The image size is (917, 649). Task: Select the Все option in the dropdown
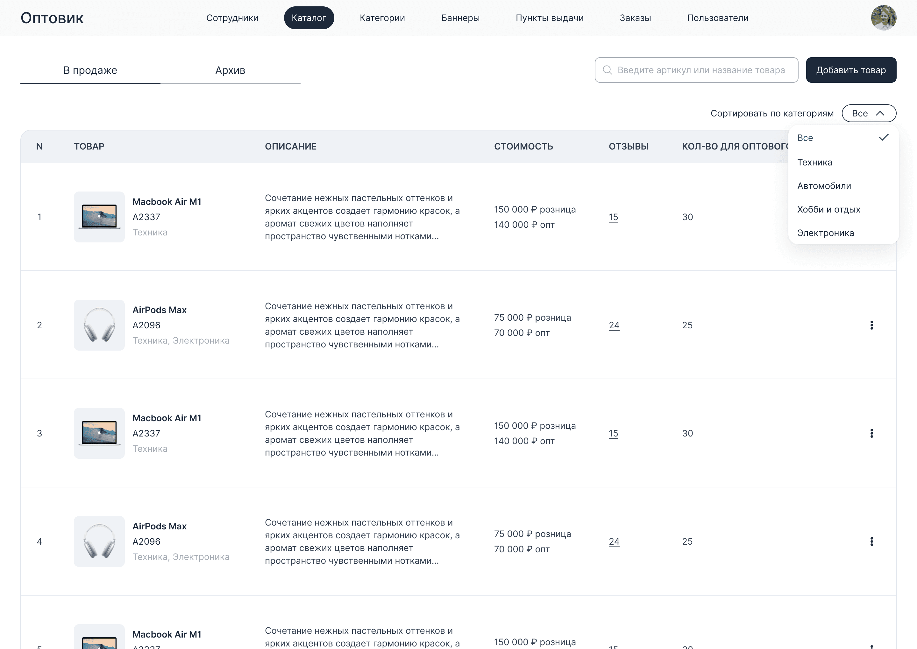pos(843,138)
